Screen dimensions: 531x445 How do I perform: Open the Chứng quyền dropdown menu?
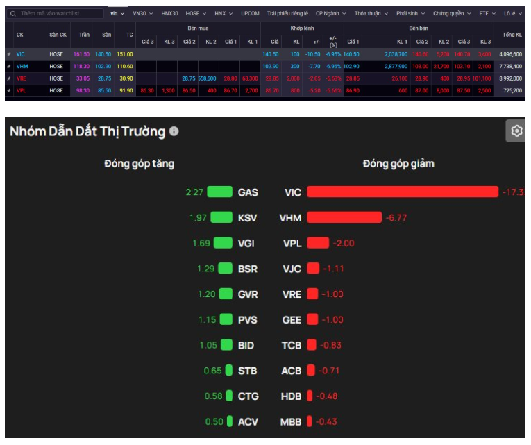(x=451, y=13)
